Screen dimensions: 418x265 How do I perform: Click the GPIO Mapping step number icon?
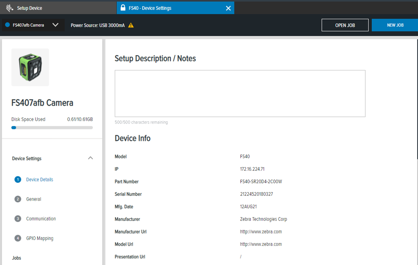pyautogui.click(x=17, y=238)
